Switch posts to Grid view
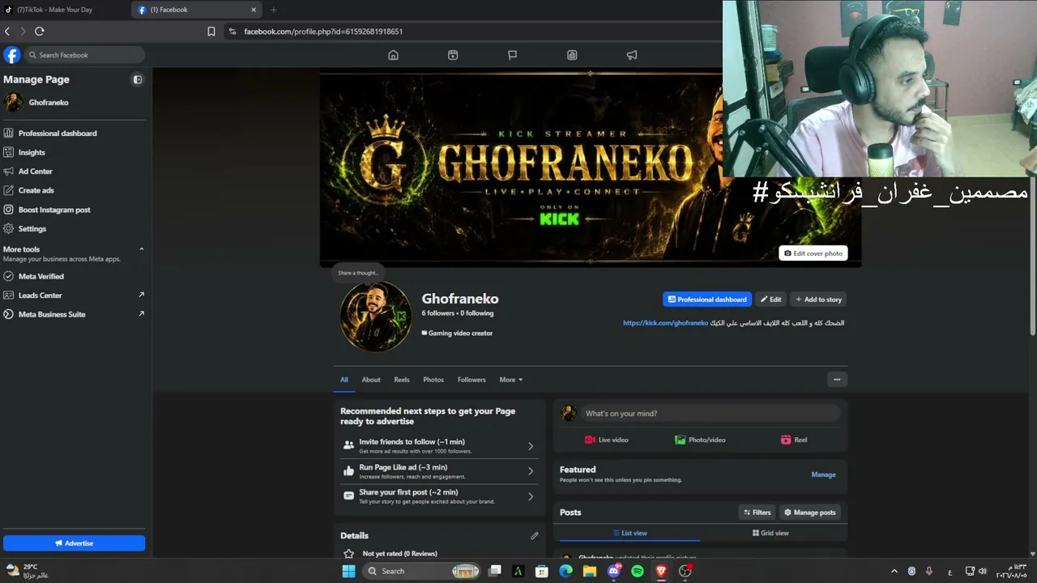Screen dimensions: 1037x583 click(x=770, y=533)
